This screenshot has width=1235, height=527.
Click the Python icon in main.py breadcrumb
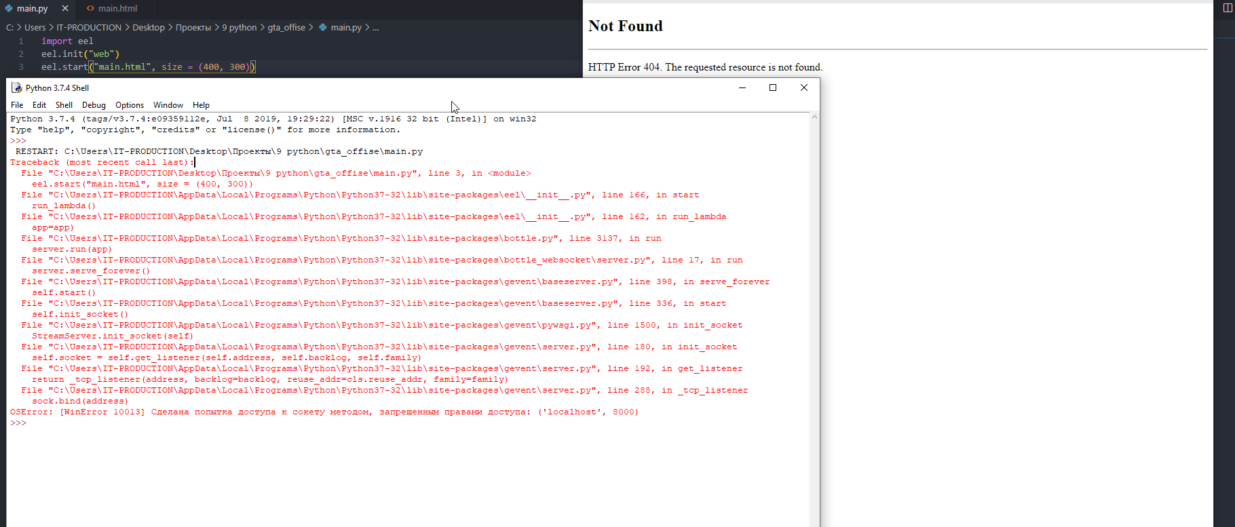pyautogui.click(x=323, y=28)
